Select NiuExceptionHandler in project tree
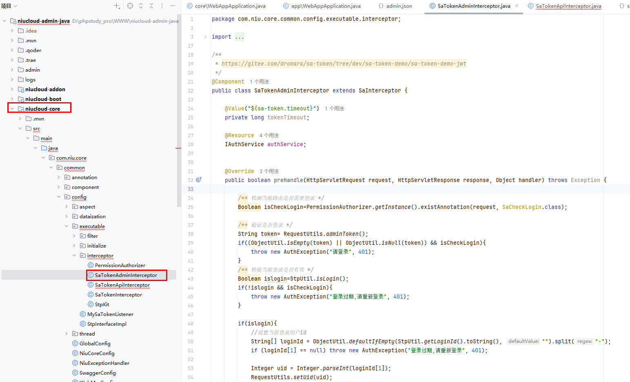Screen dimensions: 630x382 click(104, 363)
